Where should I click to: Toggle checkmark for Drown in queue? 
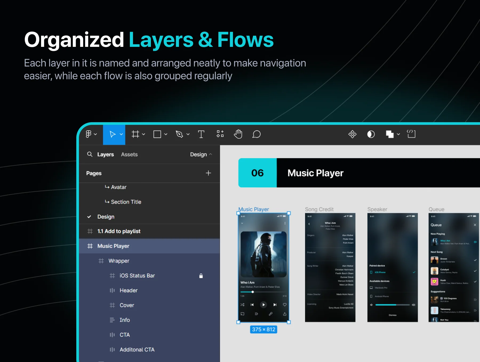point(475,260)
